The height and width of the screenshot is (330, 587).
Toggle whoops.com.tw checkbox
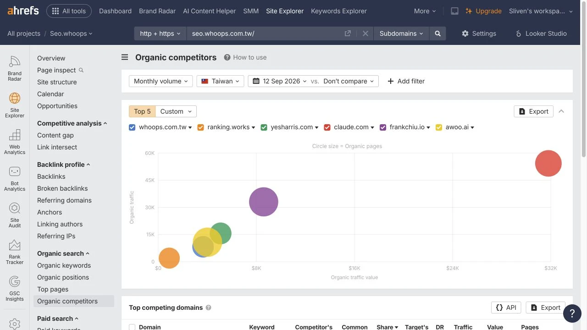click(132, 127)
